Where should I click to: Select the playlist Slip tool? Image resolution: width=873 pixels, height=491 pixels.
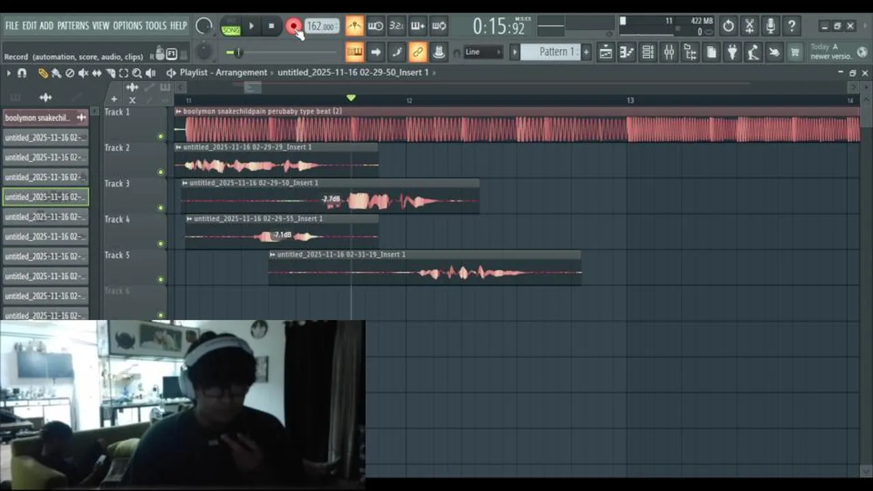(x=96, y=73)
